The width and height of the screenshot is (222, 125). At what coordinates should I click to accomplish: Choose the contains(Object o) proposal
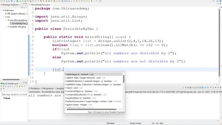pyautogui.click(x=93, y=91)
